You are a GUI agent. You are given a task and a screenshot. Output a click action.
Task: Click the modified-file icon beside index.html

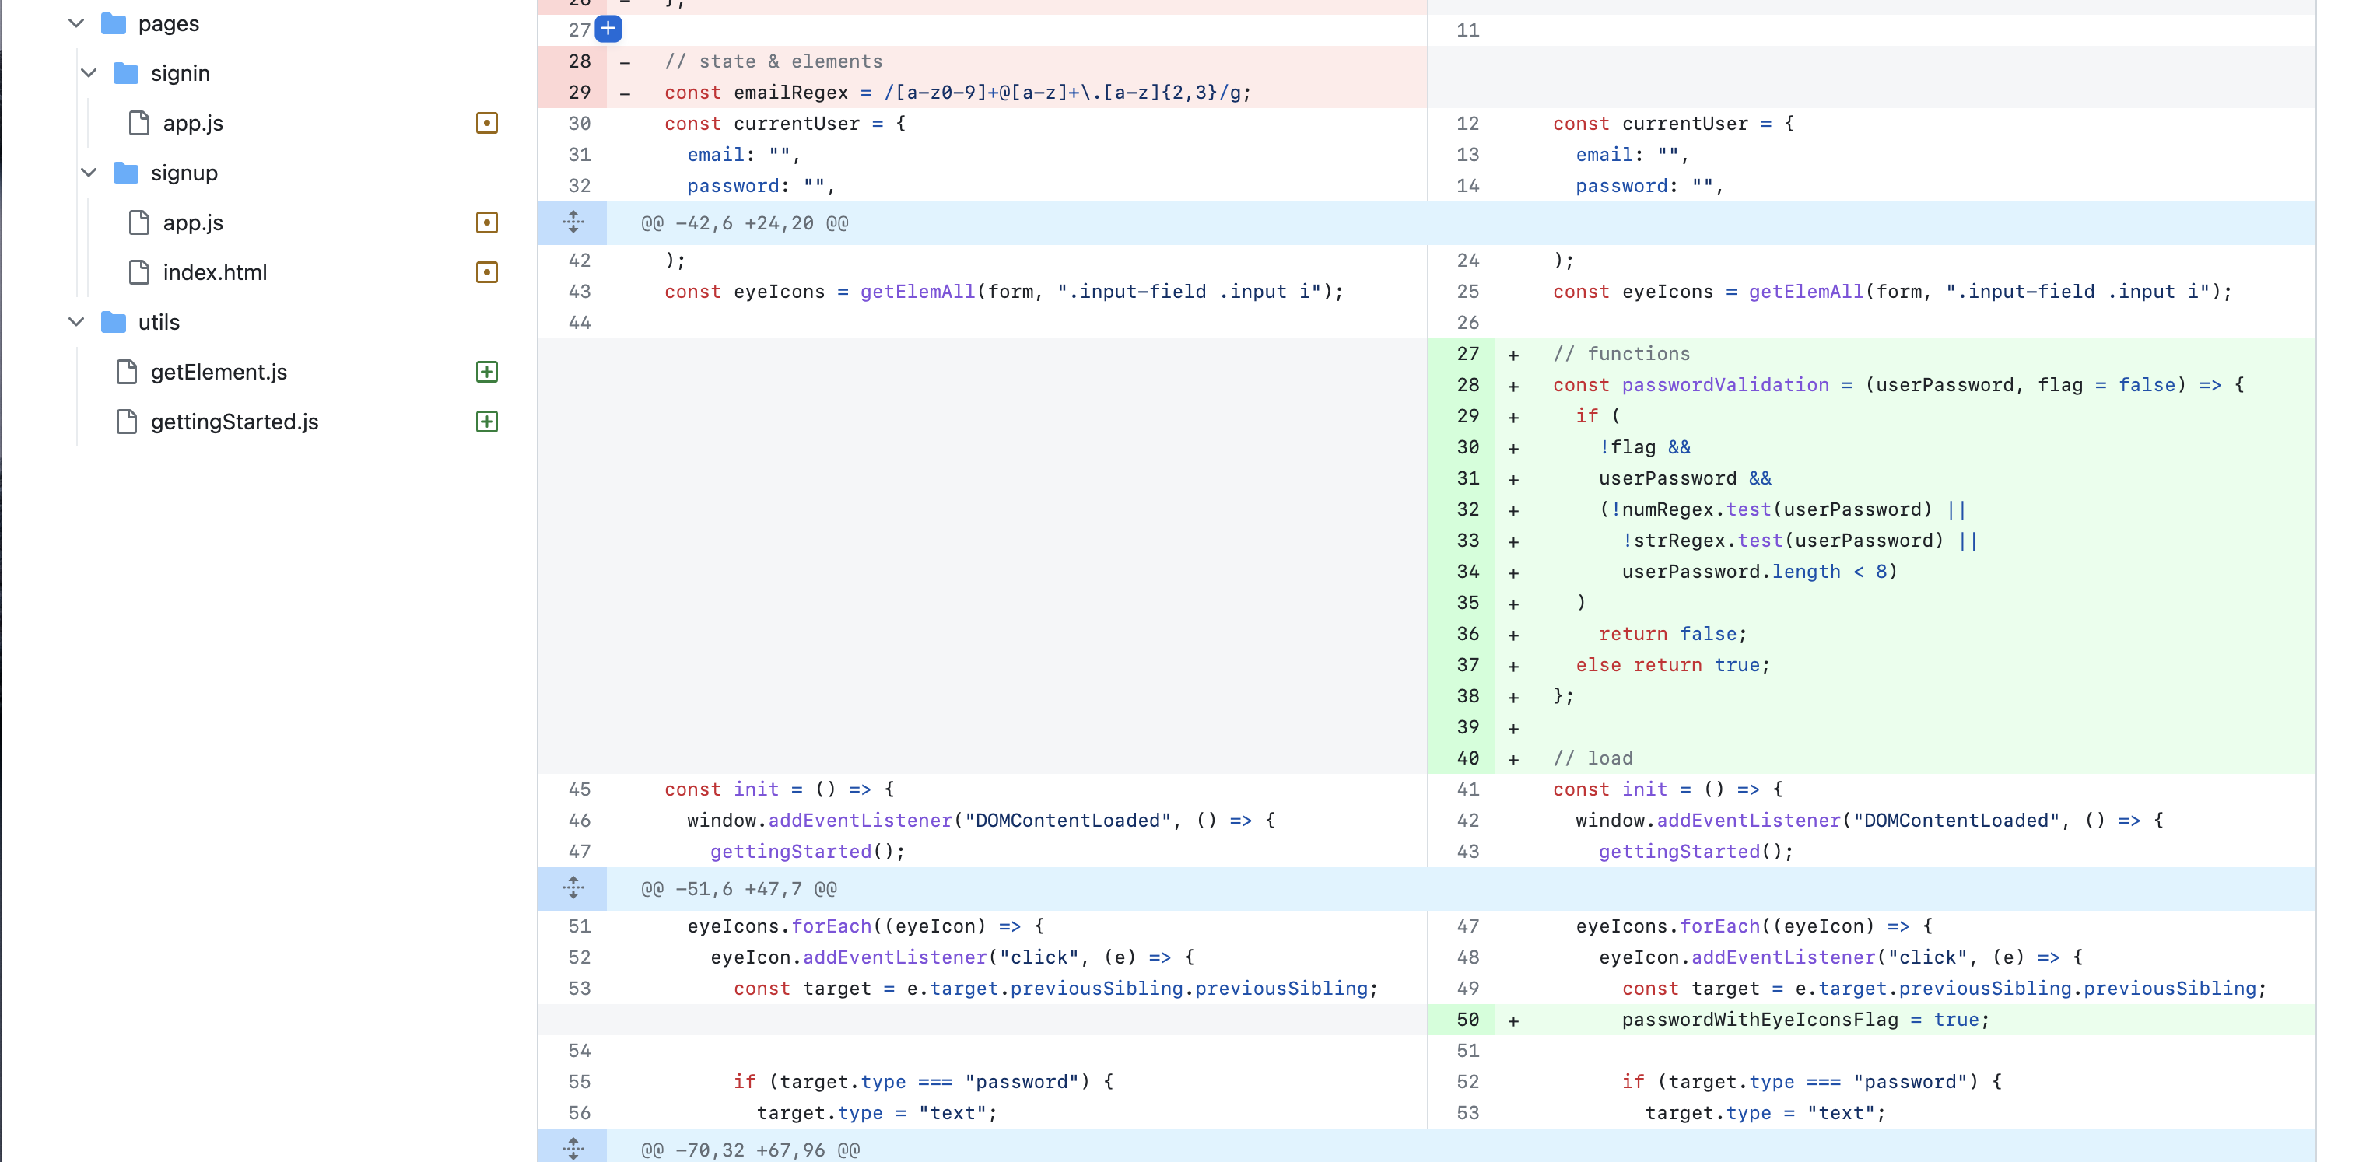[x=487, y=272]
